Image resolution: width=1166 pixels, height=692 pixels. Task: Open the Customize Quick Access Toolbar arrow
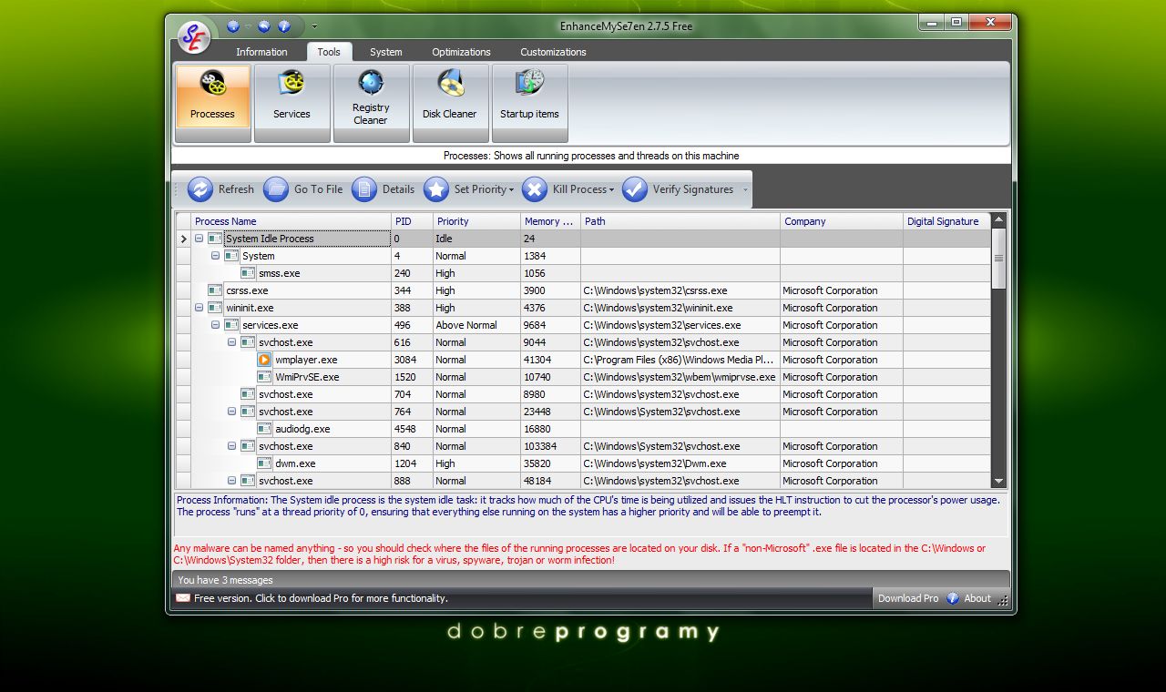tap(314, 26)
